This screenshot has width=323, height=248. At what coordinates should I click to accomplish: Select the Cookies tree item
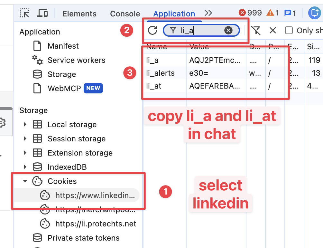coord(62,181)
